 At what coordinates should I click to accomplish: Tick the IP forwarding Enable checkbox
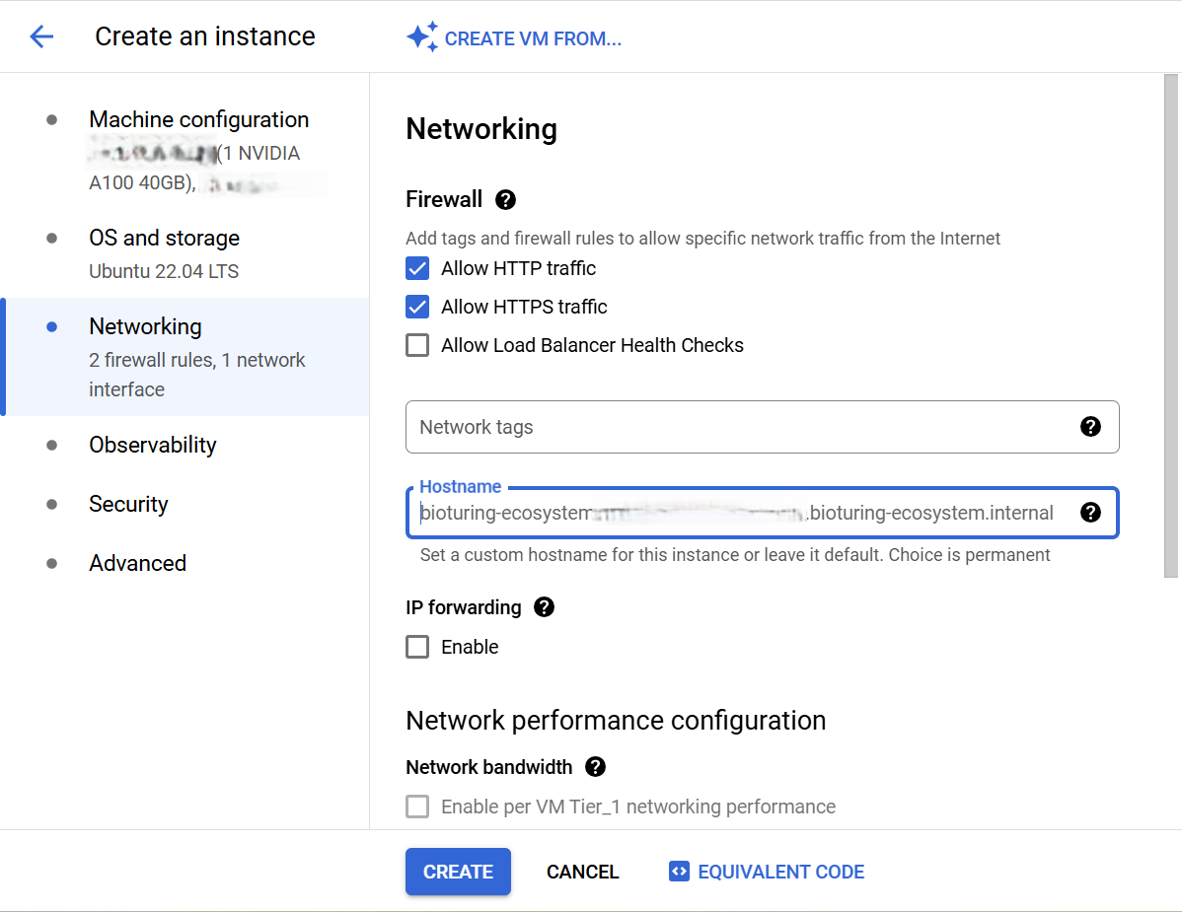417,647
